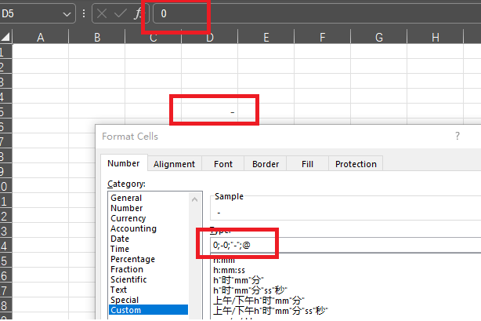
Task: Click into the formula bar showing 0
Action: tap(317, 13)
